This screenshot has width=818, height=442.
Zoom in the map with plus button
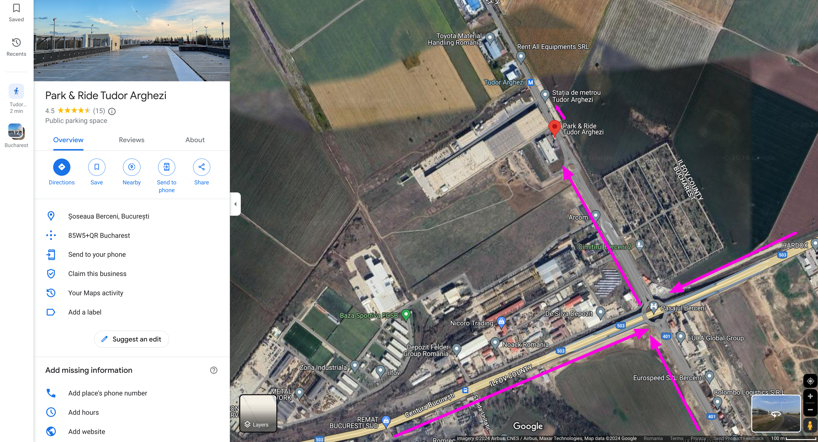[x=810, y=396]
